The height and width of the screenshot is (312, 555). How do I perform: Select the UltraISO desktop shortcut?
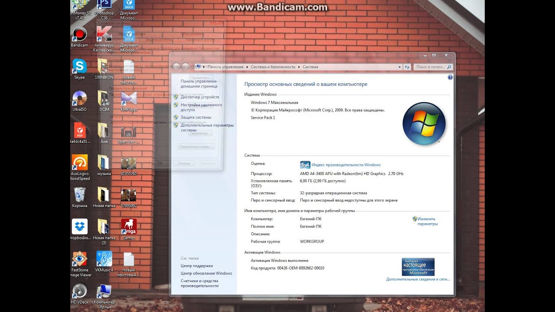(80, 101)
